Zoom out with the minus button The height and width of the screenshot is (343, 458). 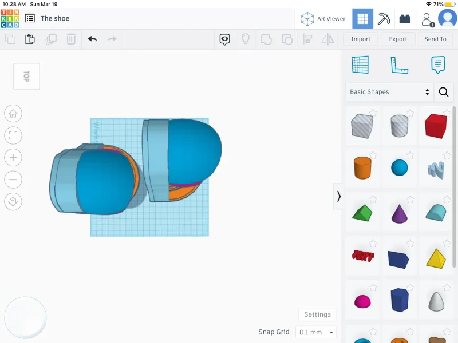click(13, 180)
